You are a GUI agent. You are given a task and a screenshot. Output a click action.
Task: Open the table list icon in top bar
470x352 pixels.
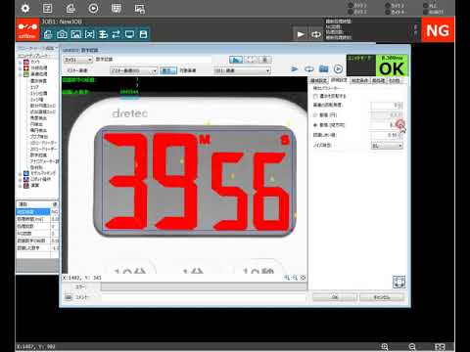[117, 8]
